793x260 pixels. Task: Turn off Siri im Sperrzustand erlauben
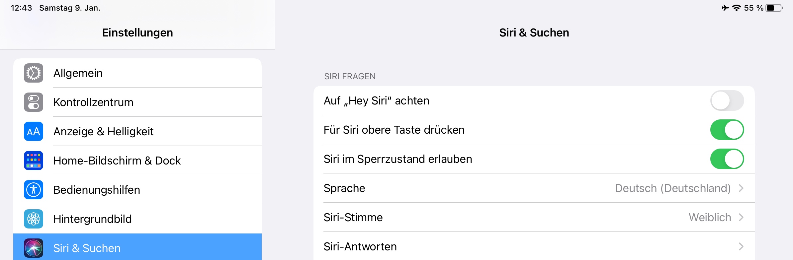tap(727, 159)
